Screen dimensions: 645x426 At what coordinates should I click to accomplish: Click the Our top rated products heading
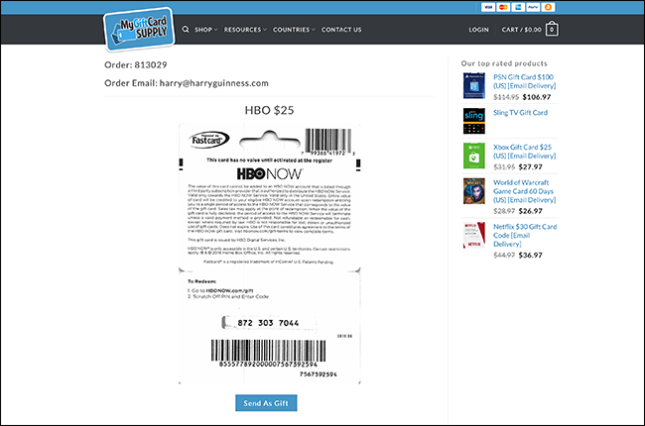(x=504, y=63)
